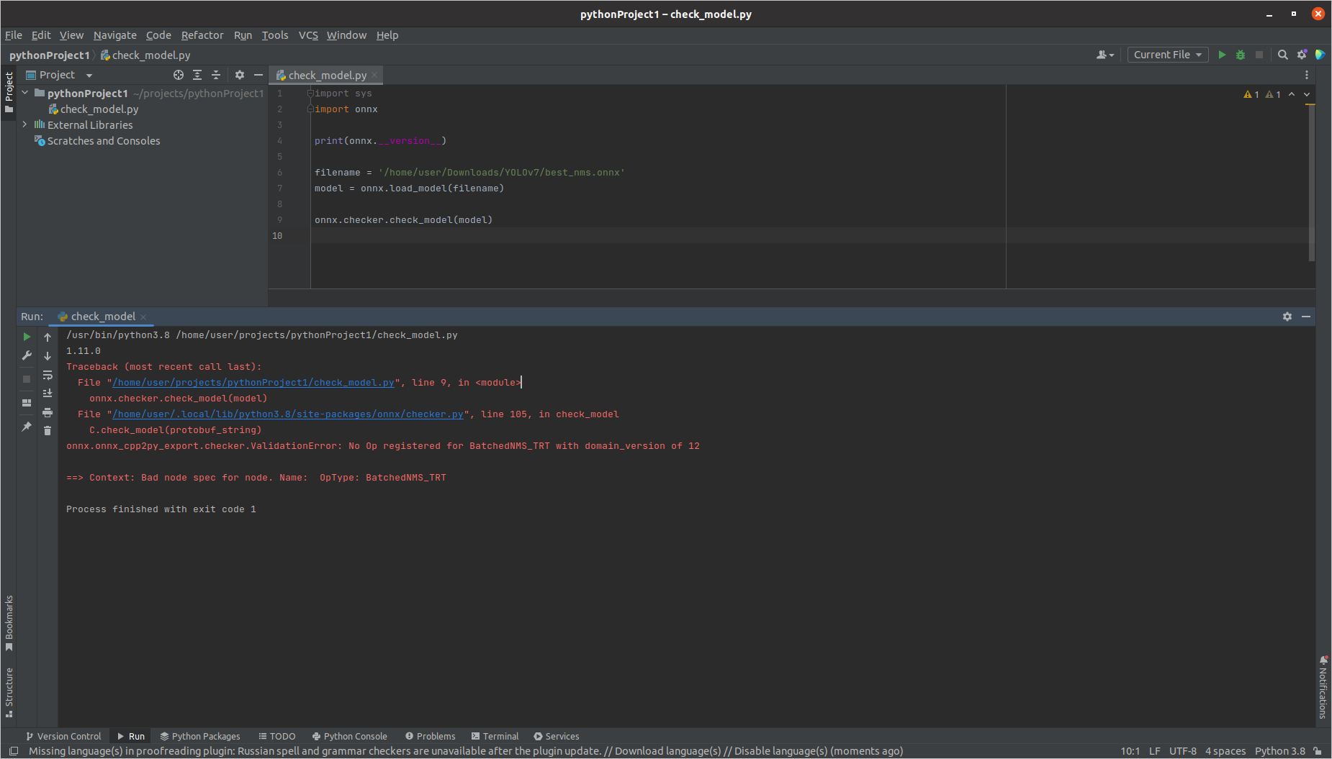Switch to the Terminal tab
1332x759 pixels.
click(495, 736)
